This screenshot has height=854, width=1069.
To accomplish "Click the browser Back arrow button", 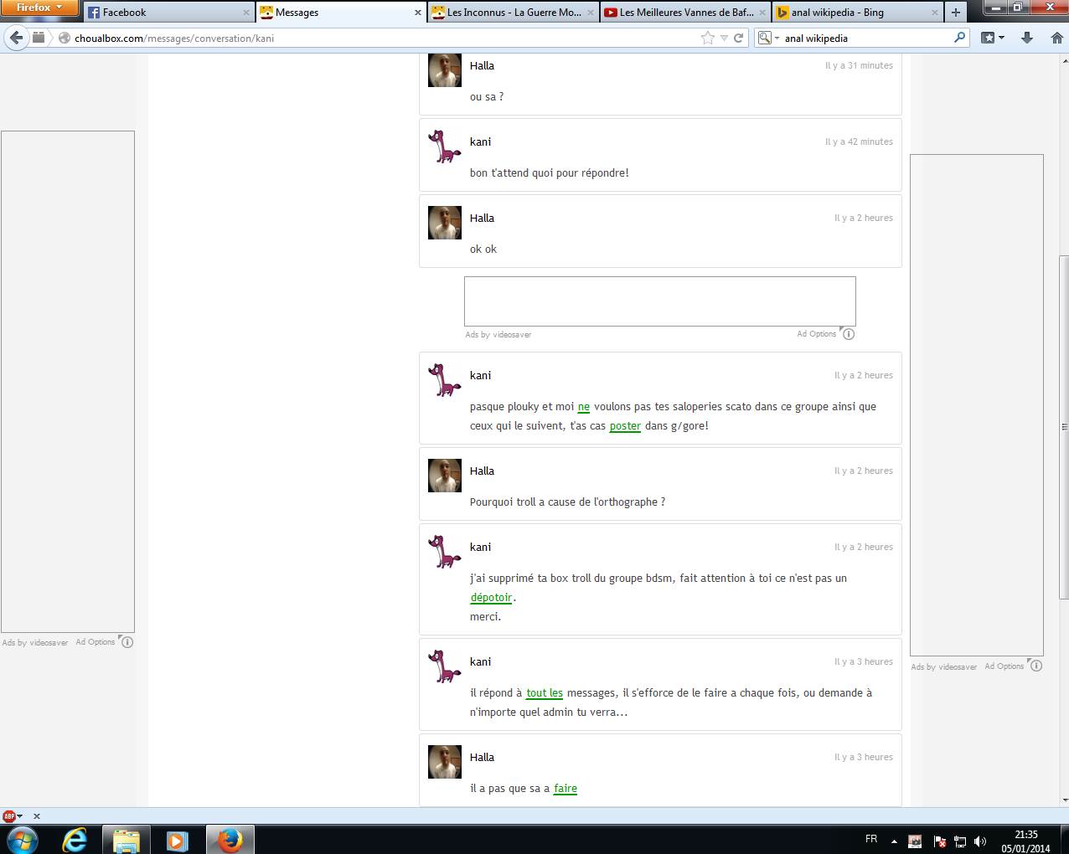I will pyautogui.click(x=16, y=38).
